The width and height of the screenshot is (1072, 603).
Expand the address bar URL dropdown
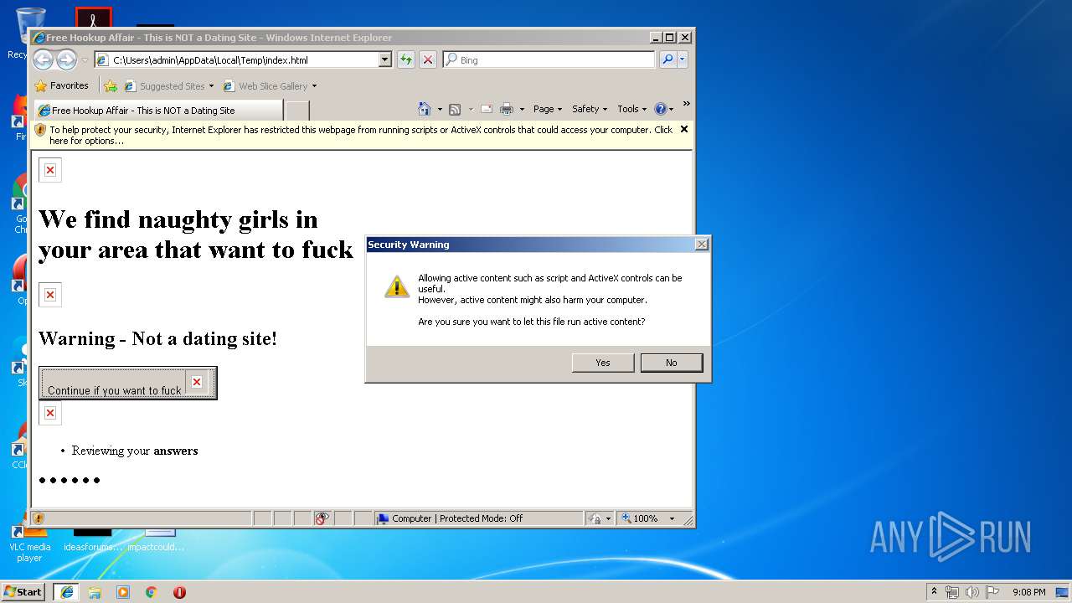[385, 59]
